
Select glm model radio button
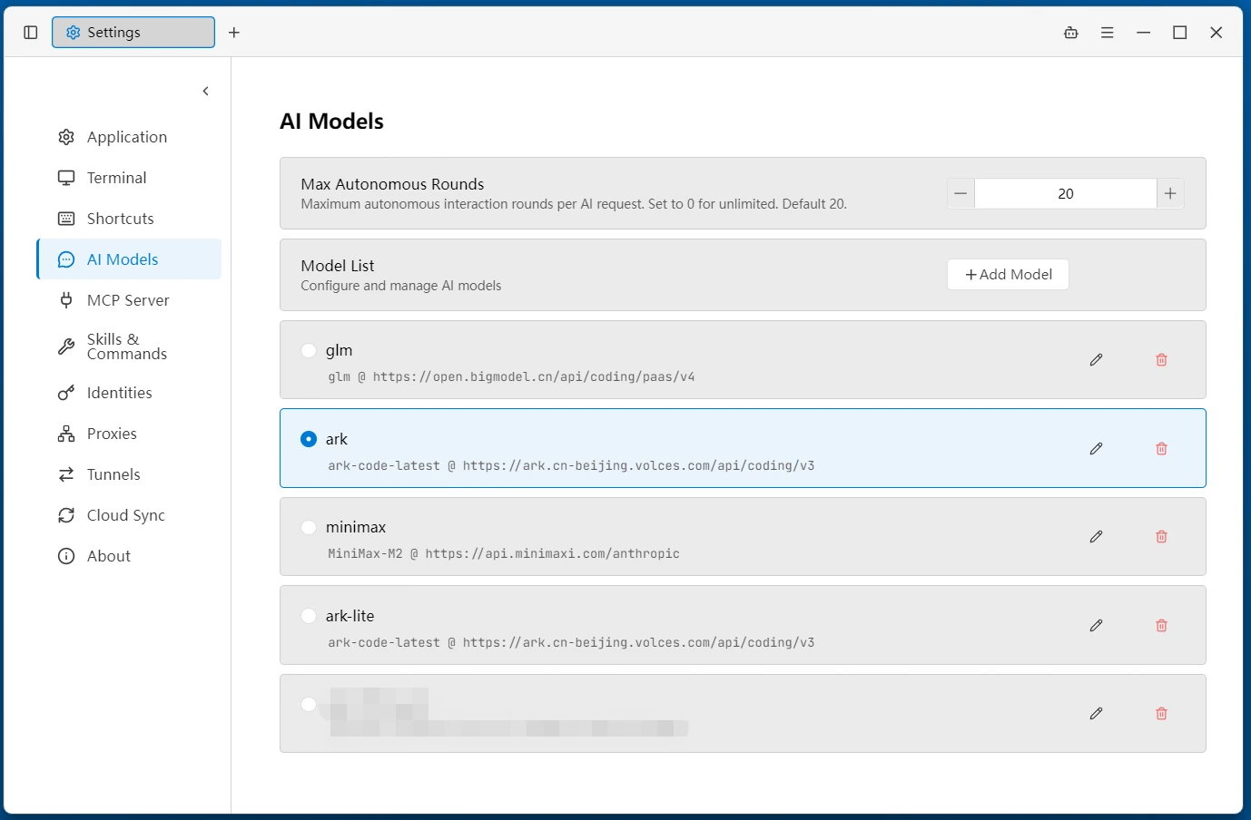309,350
